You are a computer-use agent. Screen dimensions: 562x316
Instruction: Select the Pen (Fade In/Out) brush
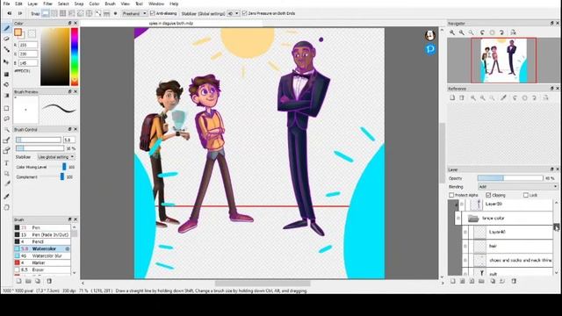click(42, 234)
